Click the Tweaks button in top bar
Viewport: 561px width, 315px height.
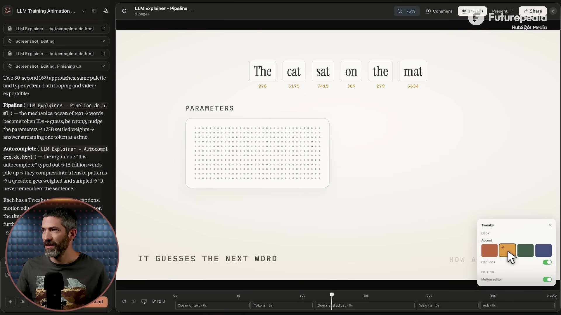coord(472,11)
